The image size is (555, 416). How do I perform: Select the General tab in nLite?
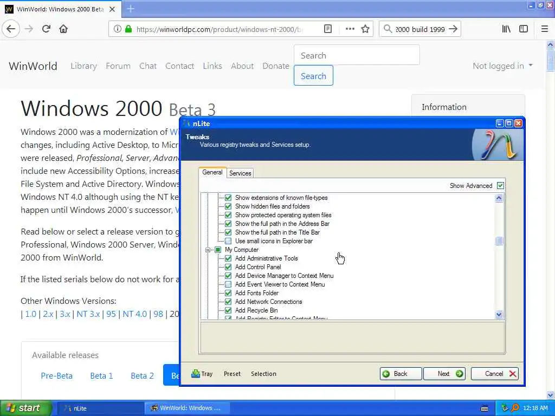pyautogui.click(x=212, y=172)
